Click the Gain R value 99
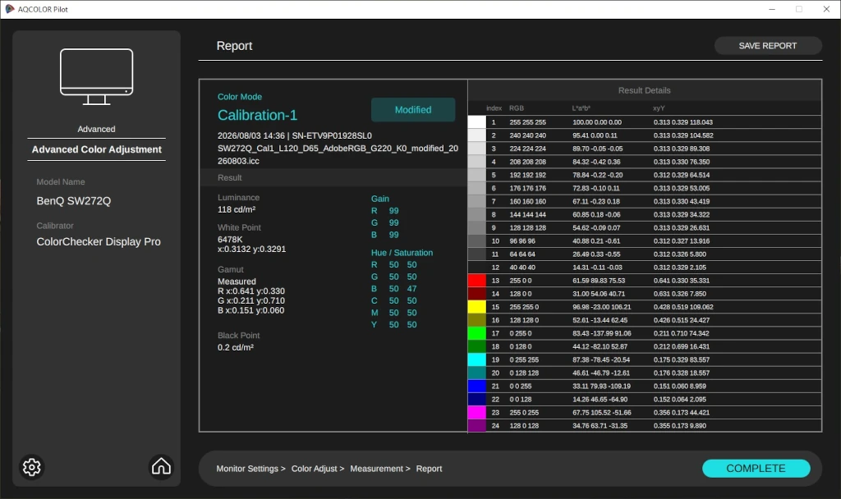Image resolution: width=841 pixels, height=499 pixels. (x=393, y=211)
